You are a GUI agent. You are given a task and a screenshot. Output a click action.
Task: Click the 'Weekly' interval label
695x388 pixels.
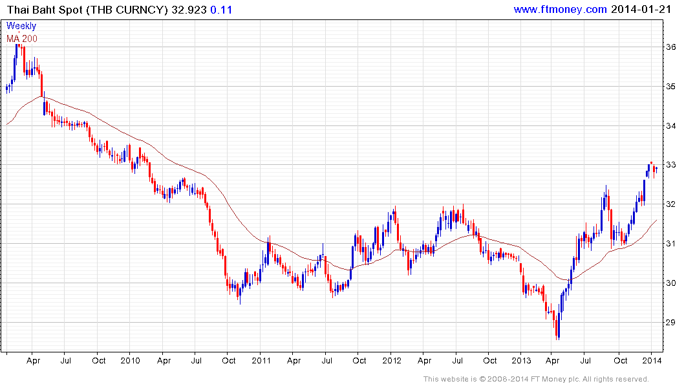21,26
